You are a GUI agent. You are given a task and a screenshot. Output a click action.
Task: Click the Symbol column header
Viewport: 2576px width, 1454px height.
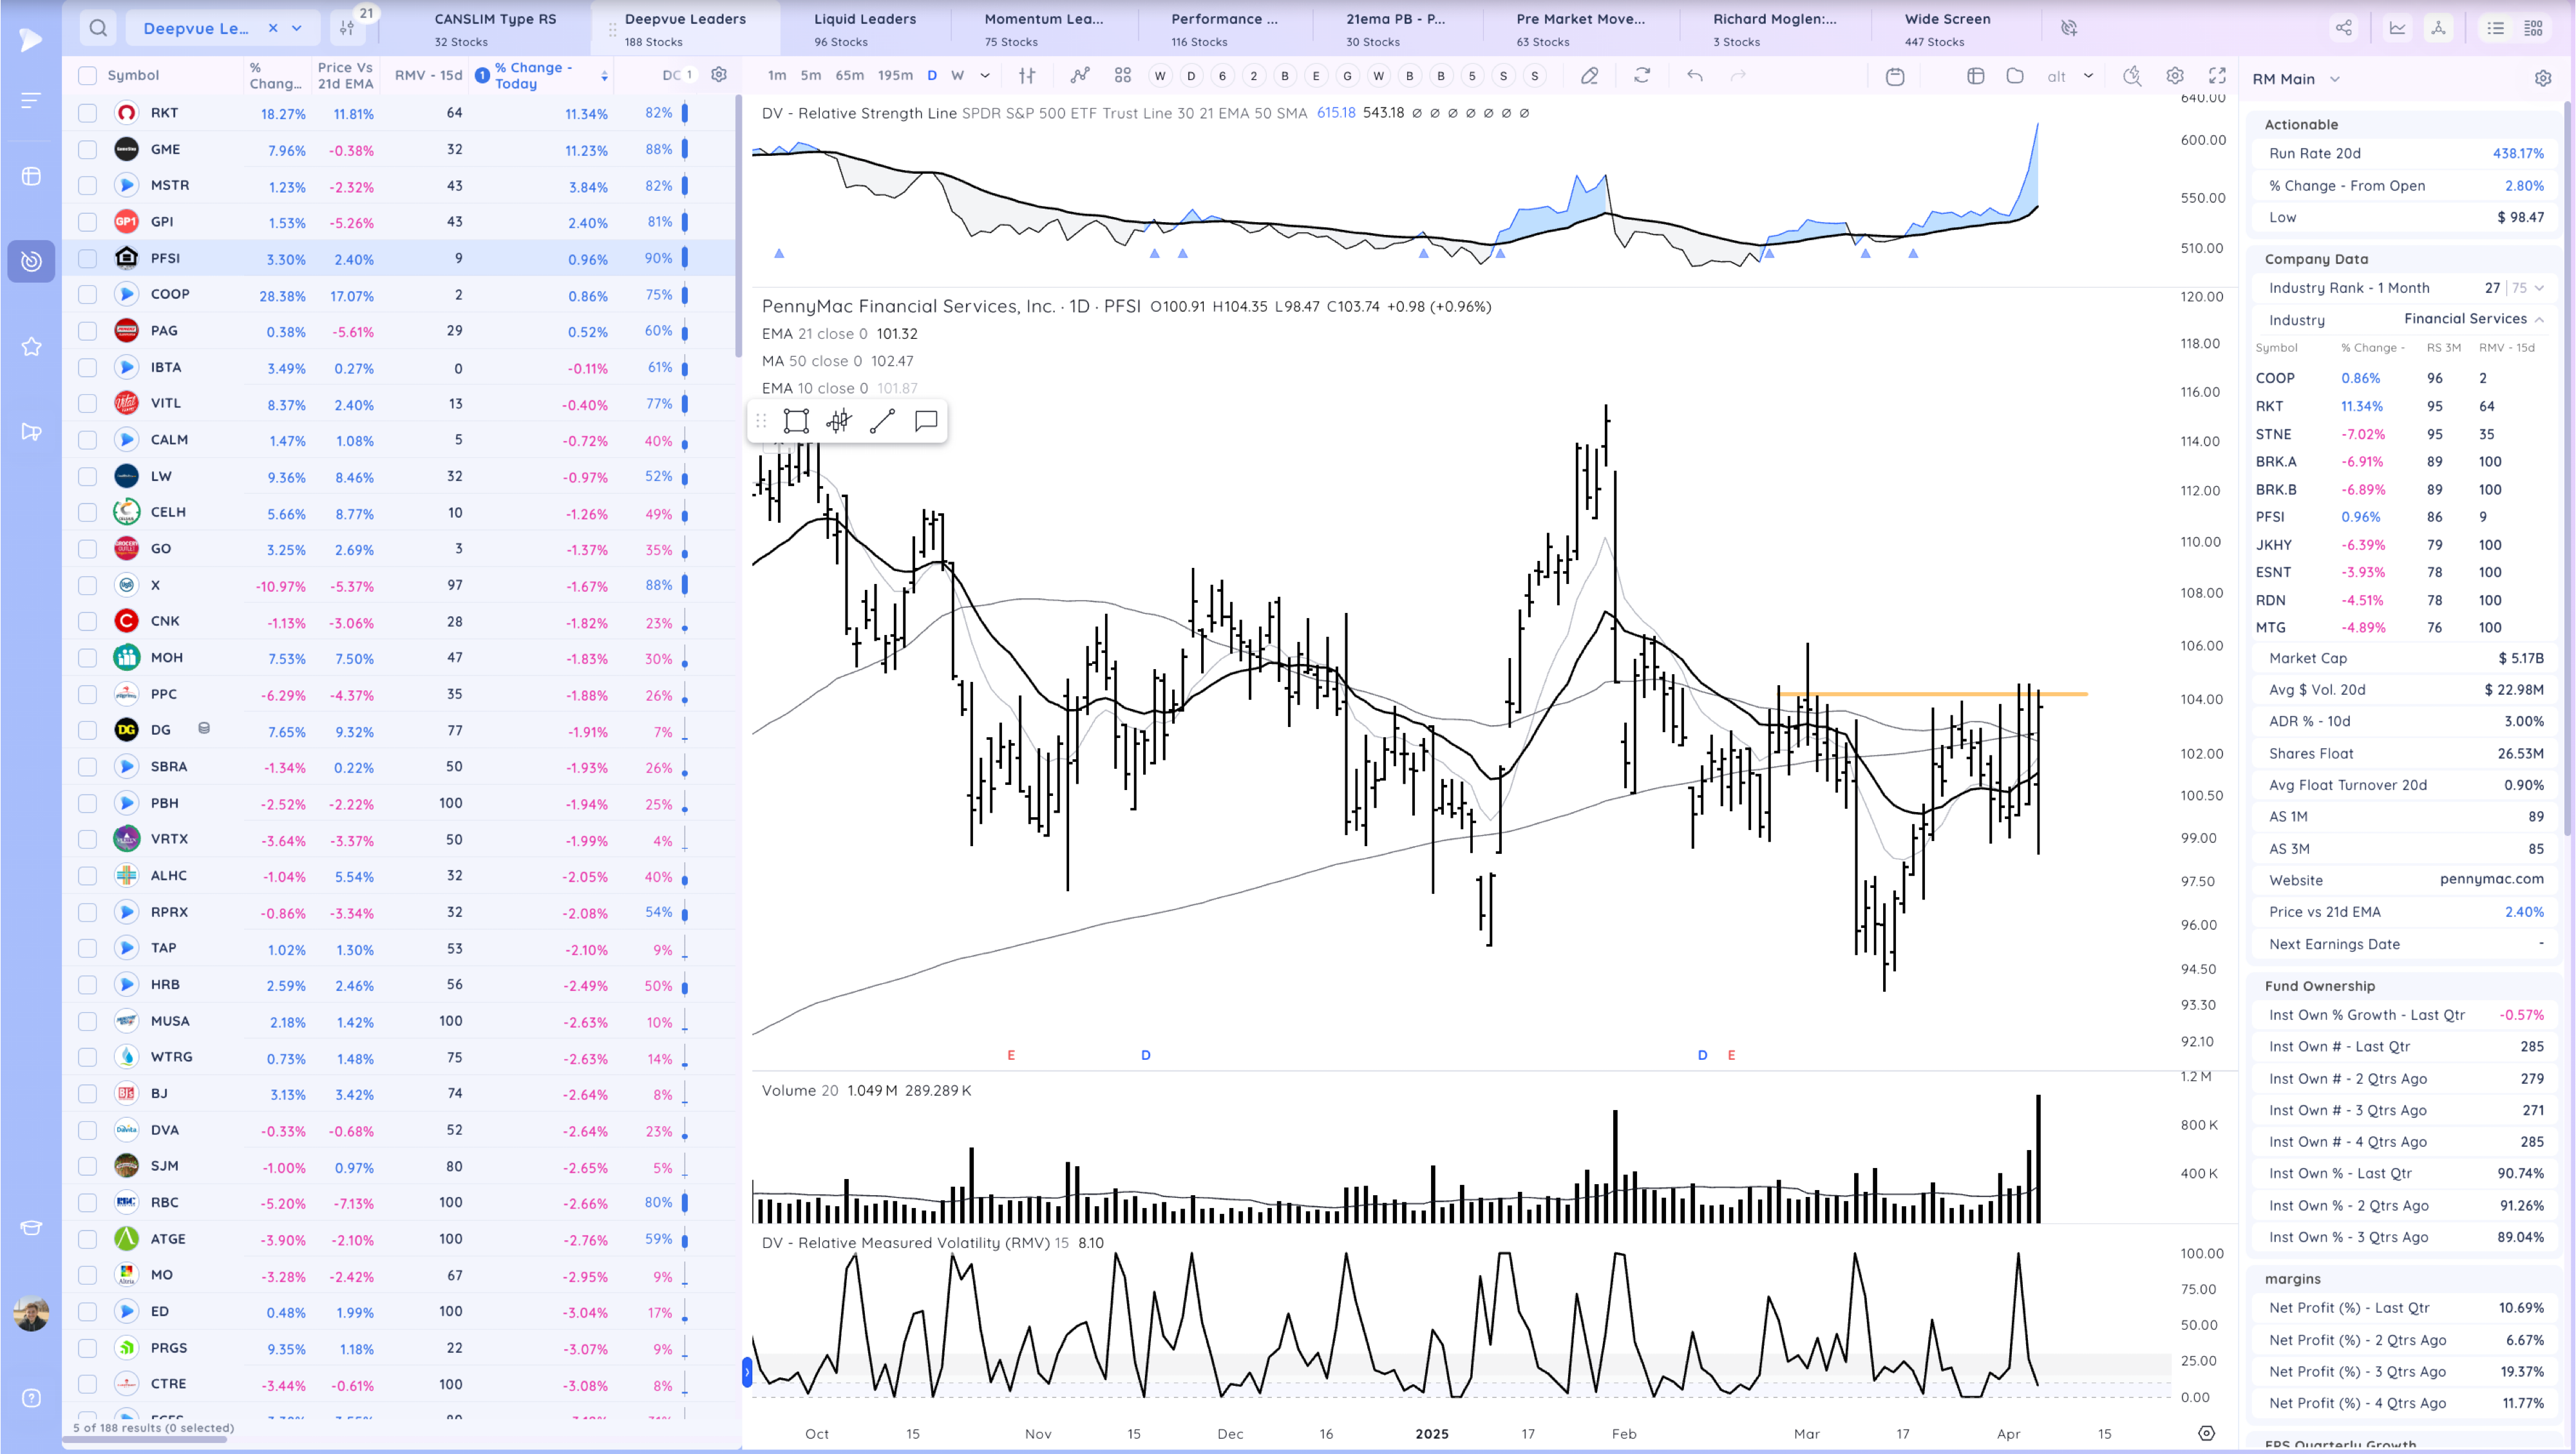(x=133, y=75)
